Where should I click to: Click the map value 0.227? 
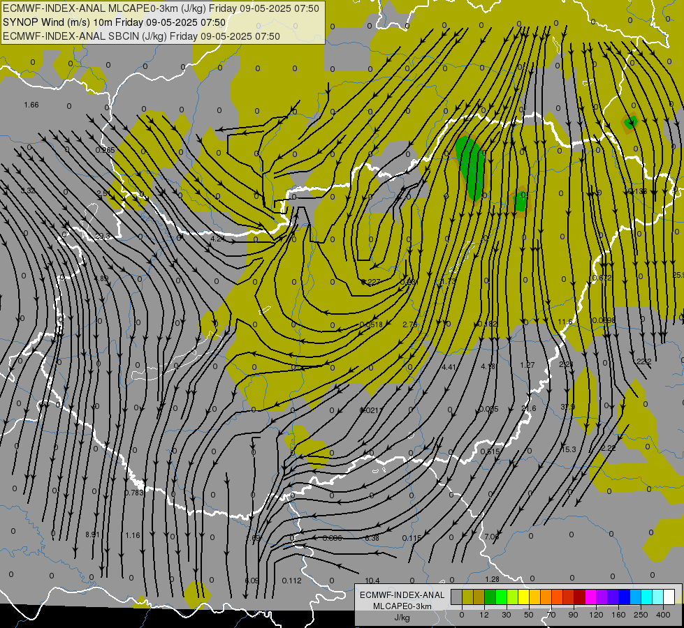371,283
